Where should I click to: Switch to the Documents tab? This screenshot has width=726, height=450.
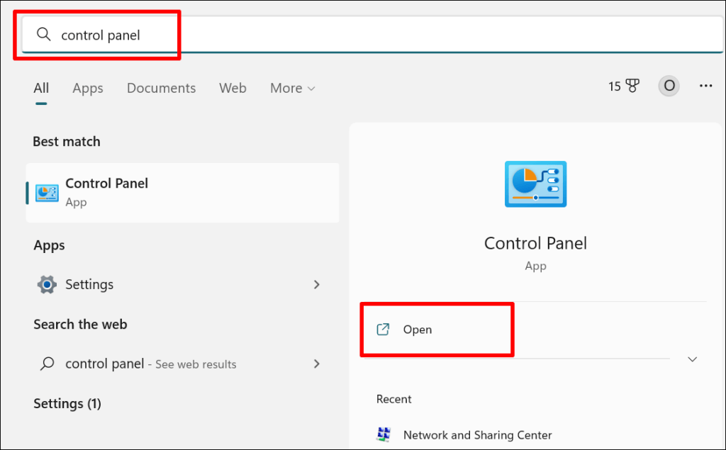pyautogui.click(x=161, y=89)
